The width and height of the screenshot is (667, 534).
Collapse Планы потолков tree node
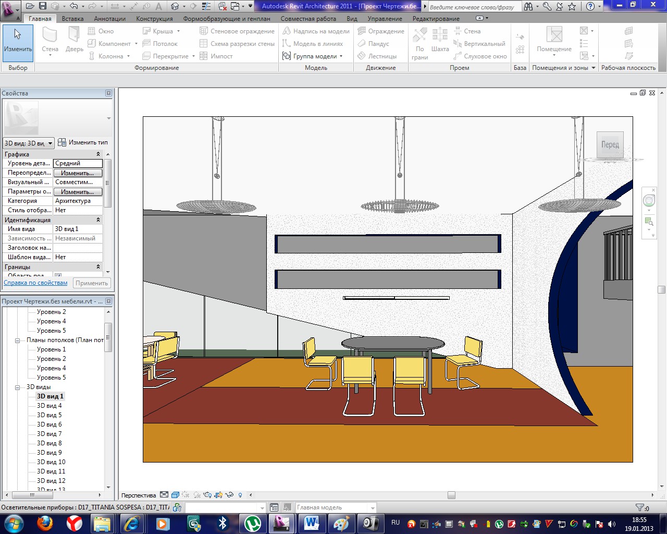point(17,341)
